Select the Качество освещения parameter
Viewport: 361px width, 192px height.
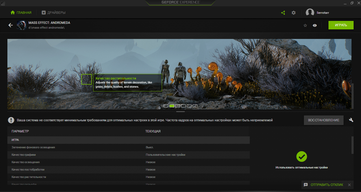(26, 162)
